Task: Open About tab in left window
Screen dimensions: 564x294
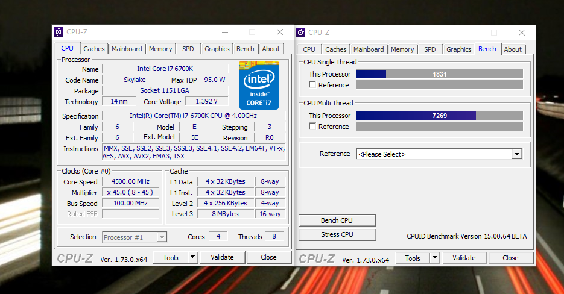Action: tap(271, 49)
